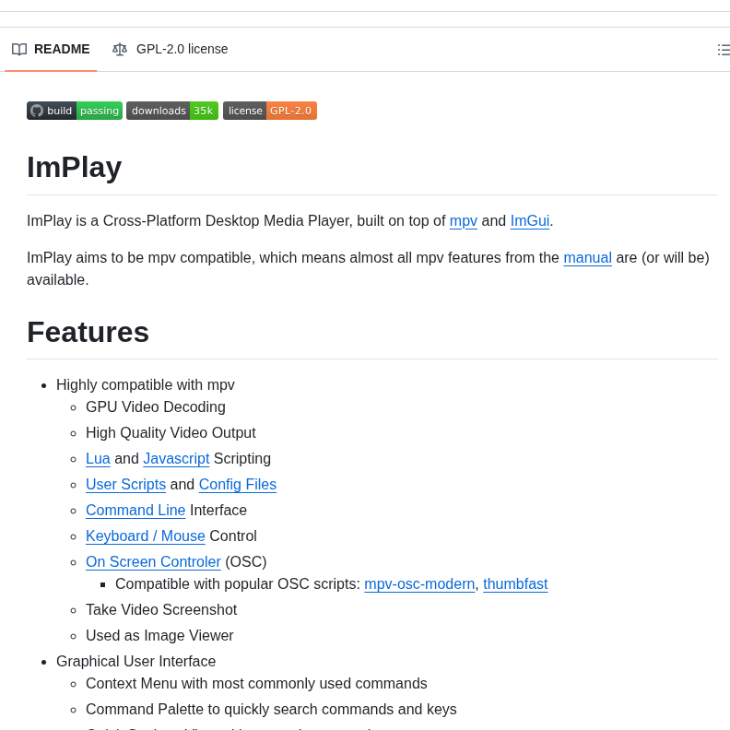Click 'Context Menu with most commonly' item

click(256, 683)
